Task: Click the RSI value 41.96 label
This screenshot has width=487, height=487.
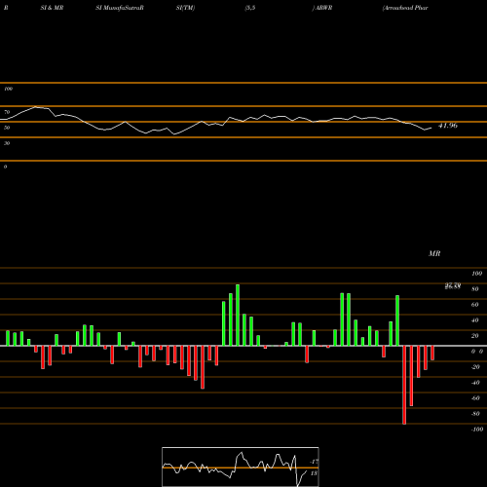Action: (448, 126)
